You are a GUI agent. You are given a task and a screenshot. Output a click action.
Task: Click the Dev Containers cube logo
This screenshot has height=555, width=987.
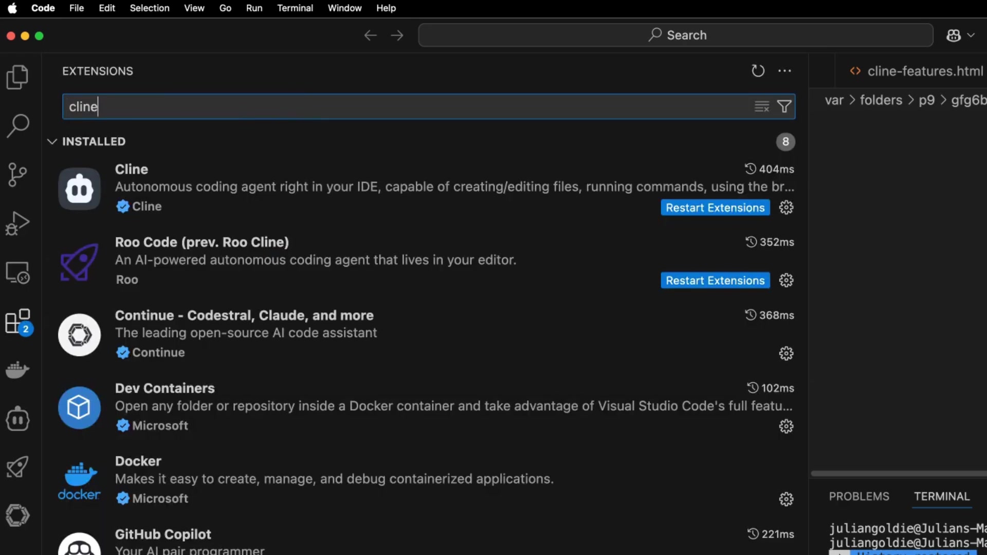coord(79,408)
